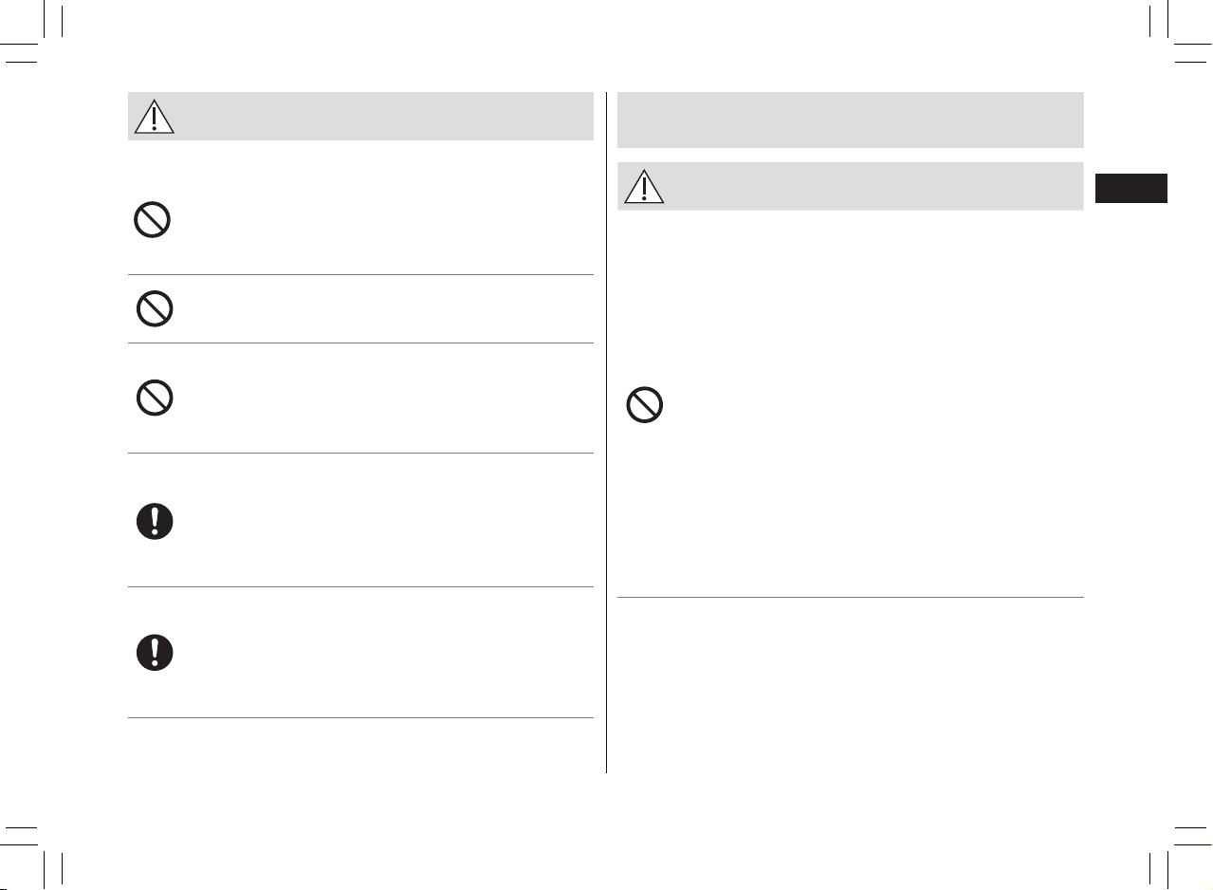
Task: Click the horizontal line ending the right column section
Action: pos(850,597)
